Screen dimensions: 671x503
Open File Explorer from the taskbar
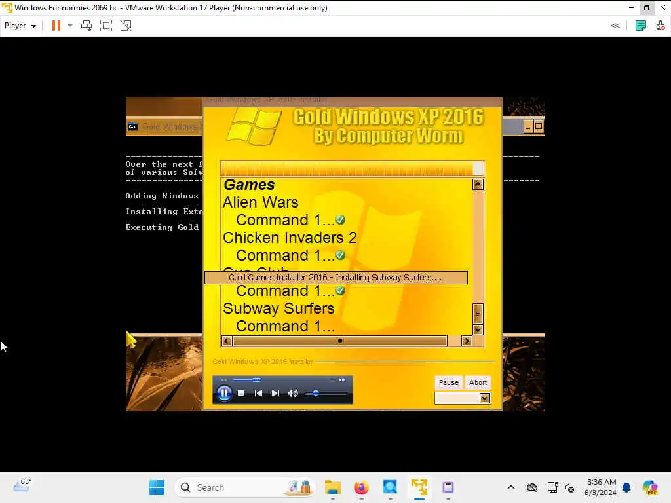332,487
